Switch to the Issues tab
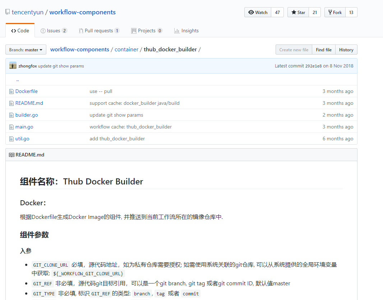Viewport: 383px width, 300px height. [54, 31]
